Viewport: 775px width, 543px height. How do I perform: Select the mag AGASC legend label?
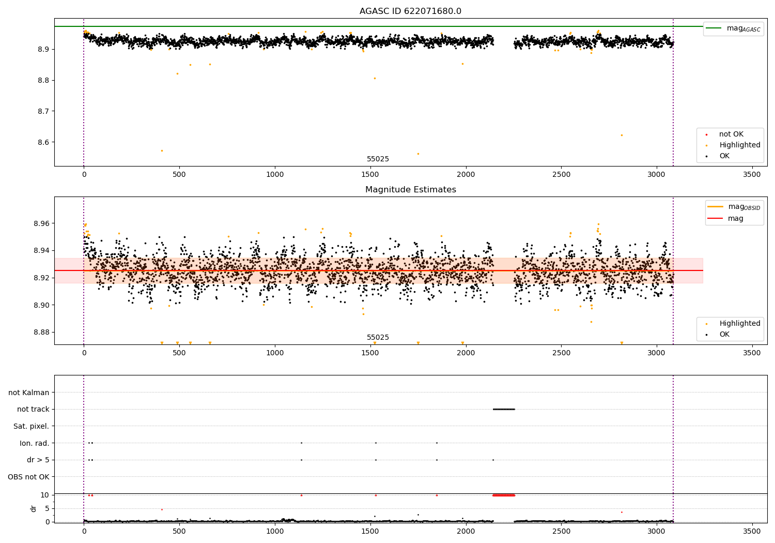click(x=743, y=28)
